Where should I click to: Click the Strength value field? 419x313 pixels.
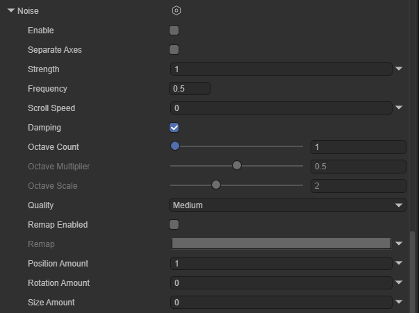pyautogui.click(x=281, y=69)
